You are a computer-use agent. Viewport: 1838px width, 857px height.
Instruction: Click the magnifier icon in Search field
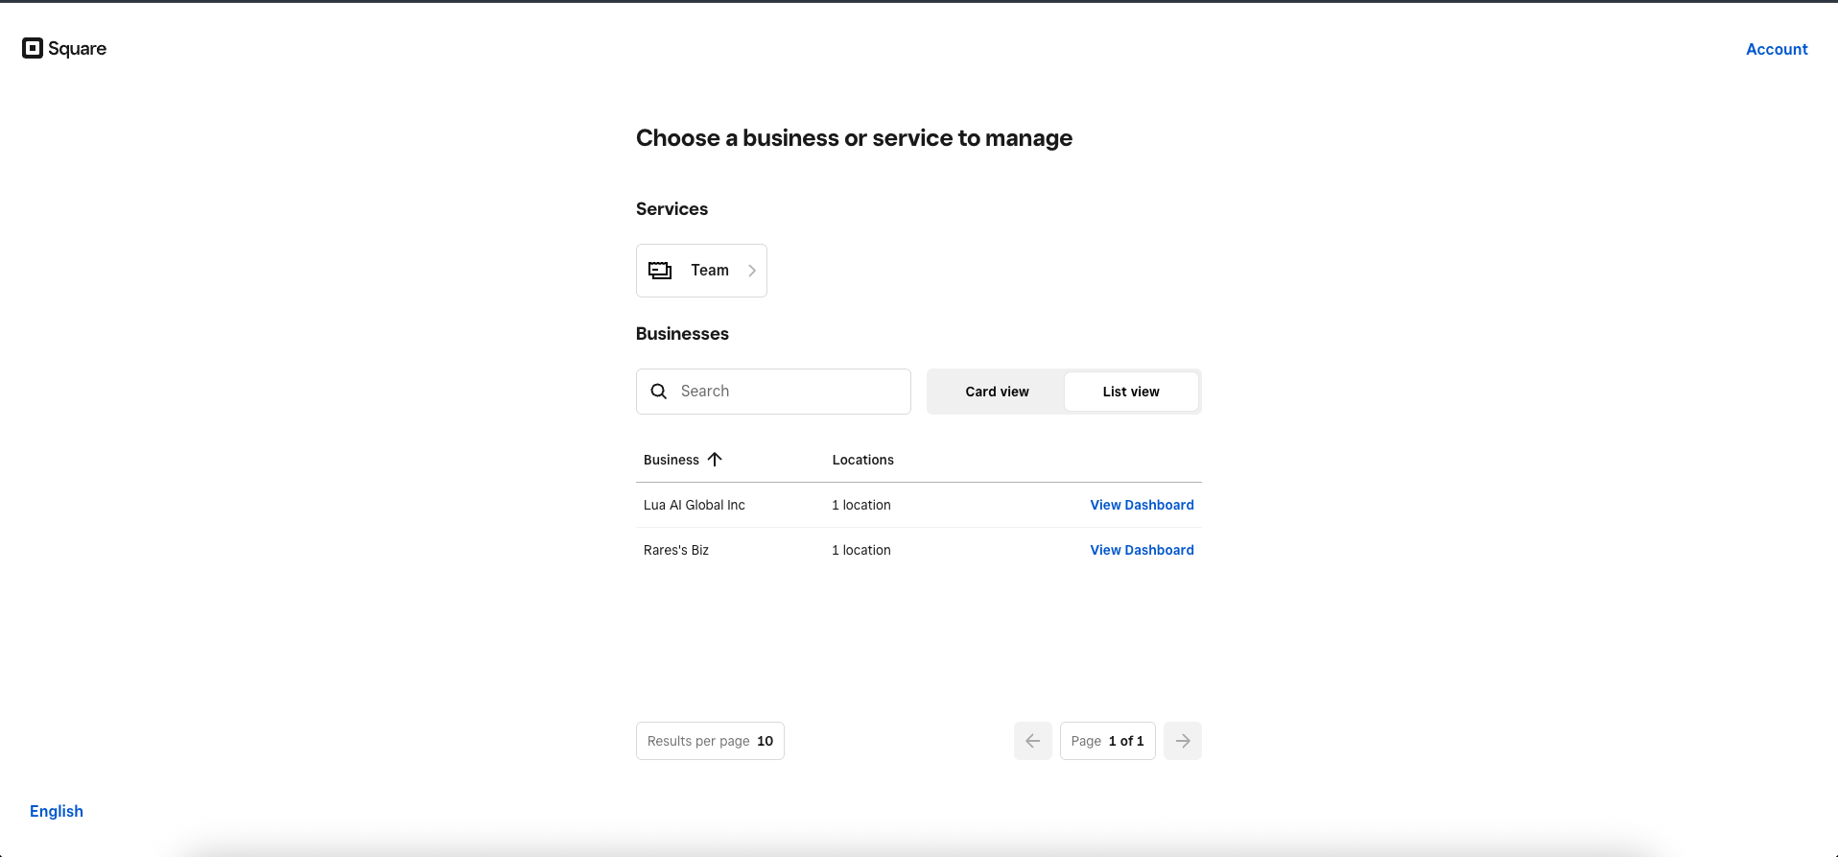(x=659, y=392)
